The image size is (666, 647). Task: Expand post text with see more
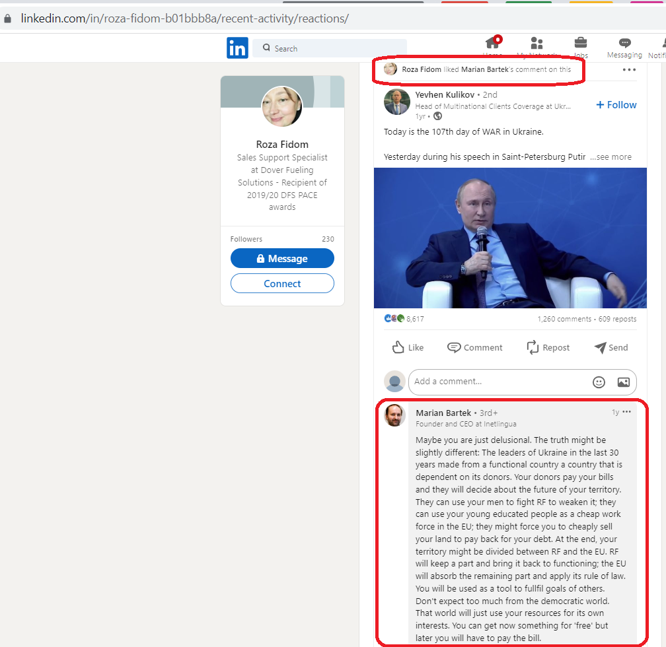pos(610,157)
